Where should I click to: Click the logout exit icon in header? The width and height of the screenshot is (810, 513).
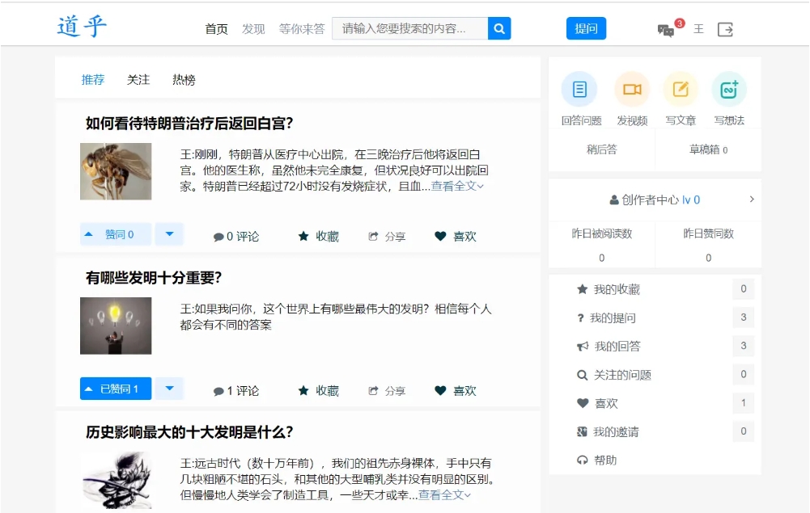coord(725,29)
